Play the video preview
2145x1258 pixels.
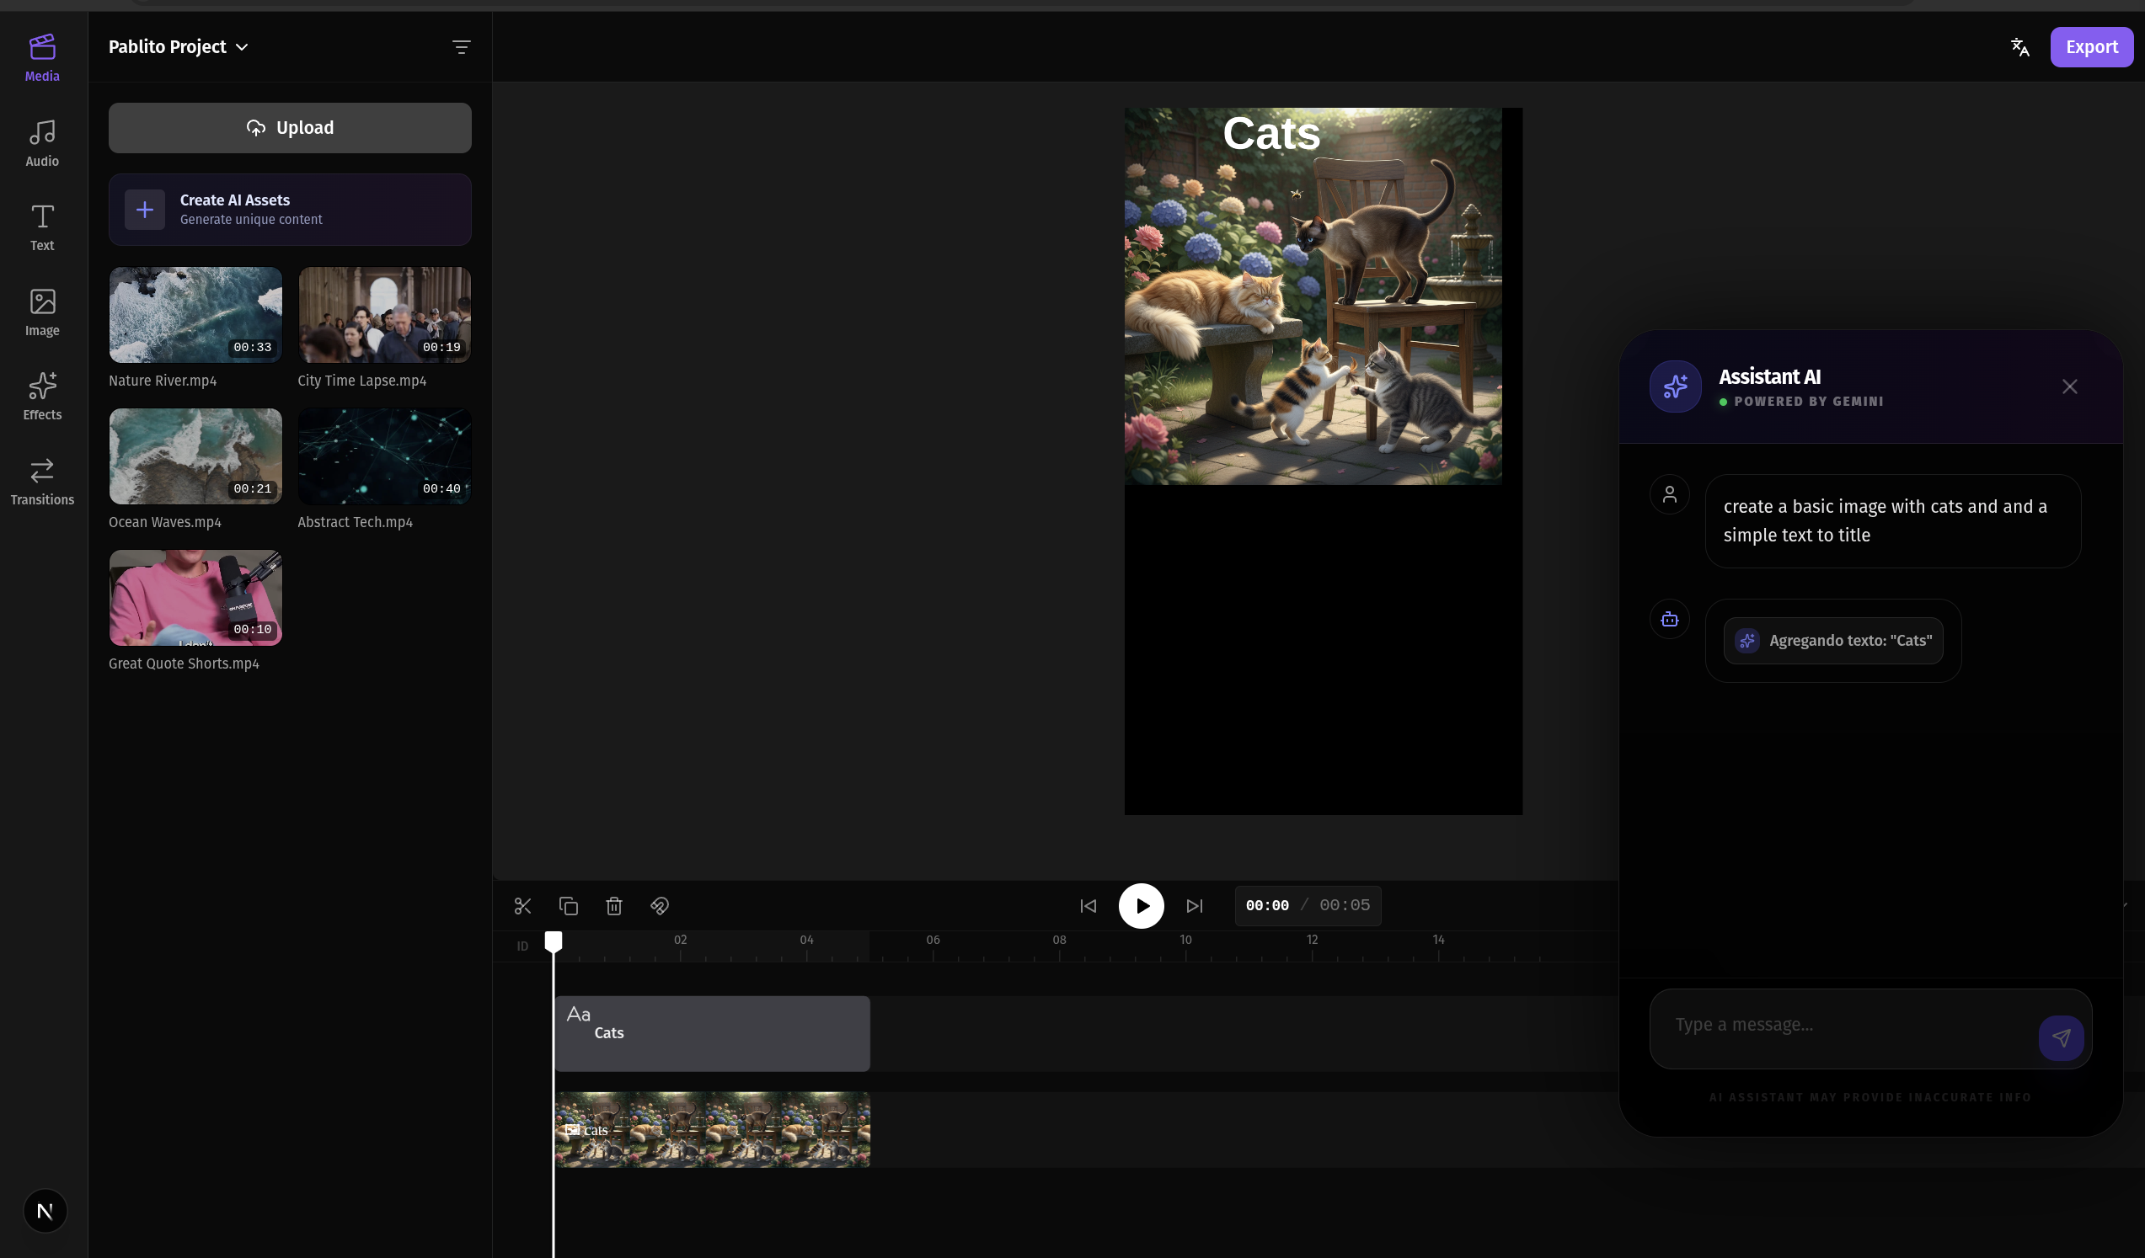pyautogui.click(x=1141, y=906)
